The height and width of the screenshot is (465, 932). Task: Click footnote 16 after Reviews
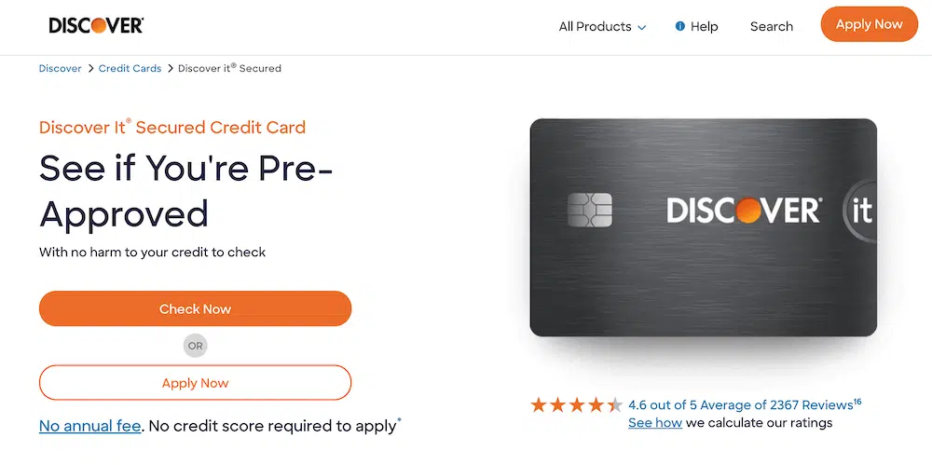857,402
